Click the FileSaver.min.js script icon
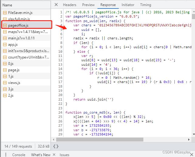The height and width of the screenshot is (157, 195). (5, 13)
